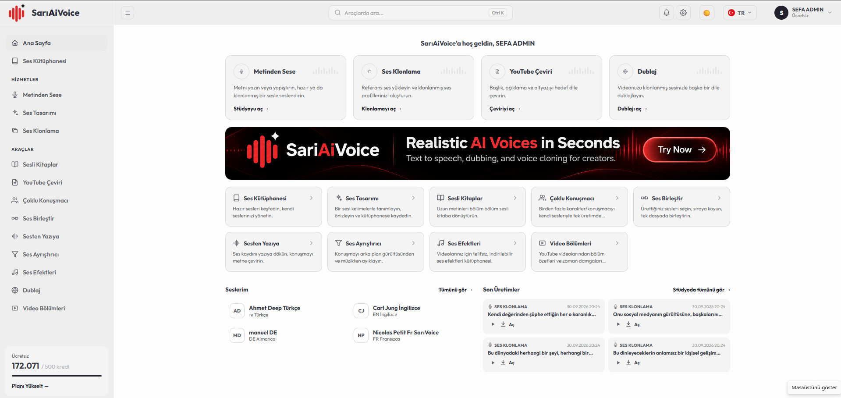This screenshot has height=398, width=841.
Task: Download the Onu sosyal medyanın generation
Action: [x=628, y=324]
